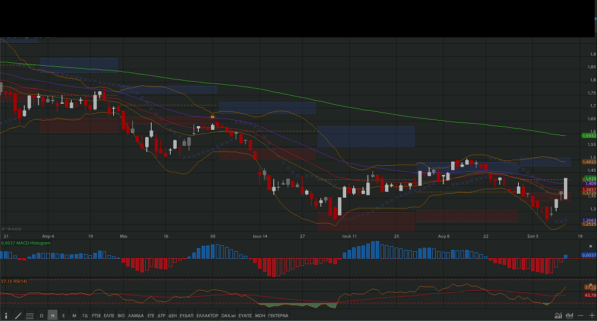Load the ΕΥΑΠΣ symbol chart
The height and width of the screenshot is (321, 597).
click(x=245, y=316)
